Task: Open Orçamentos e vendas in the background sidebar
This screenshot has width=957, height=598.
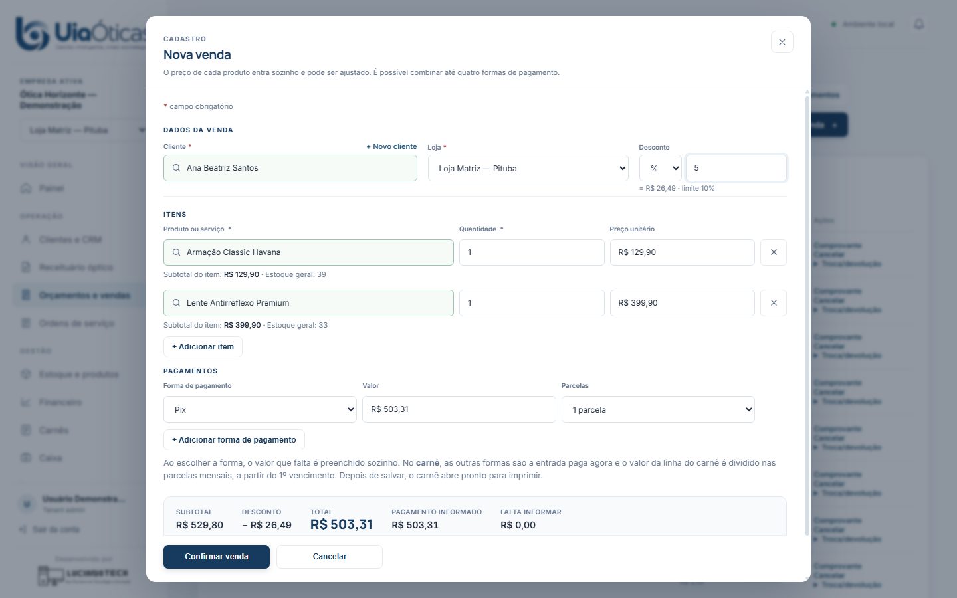Action: (x=80, y=295)
